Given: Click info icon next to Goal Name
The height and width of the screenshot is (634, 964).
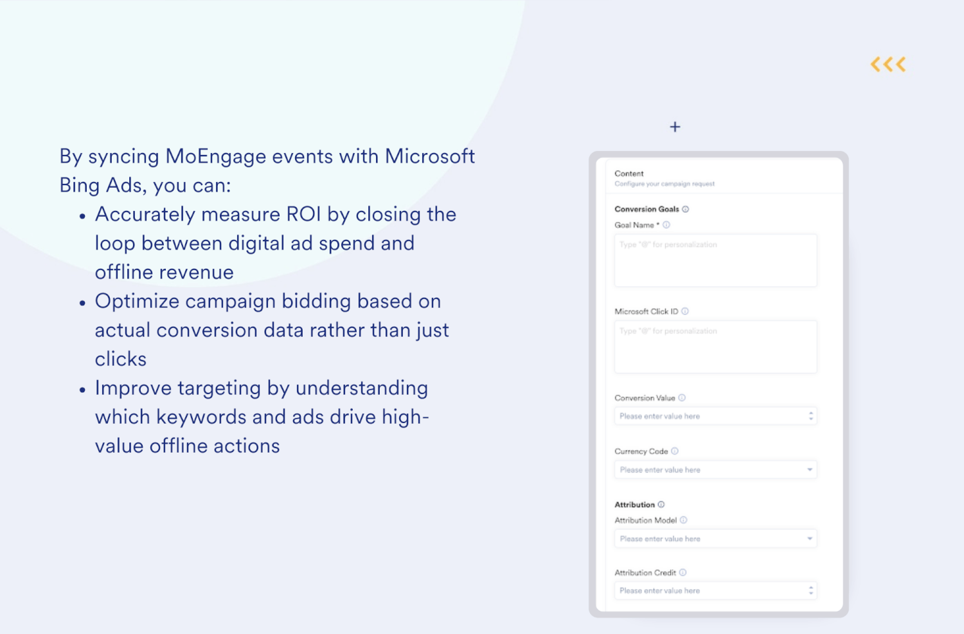Looking at the screenshot, I should [x=666, y=225].
